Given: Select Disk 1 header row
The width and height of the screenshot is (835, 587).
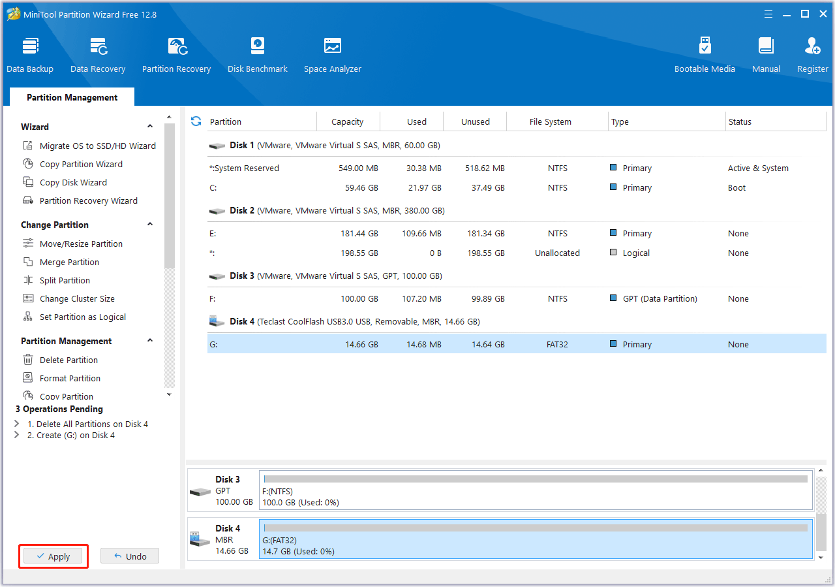Looking at the screenshot, I should 517,145.
